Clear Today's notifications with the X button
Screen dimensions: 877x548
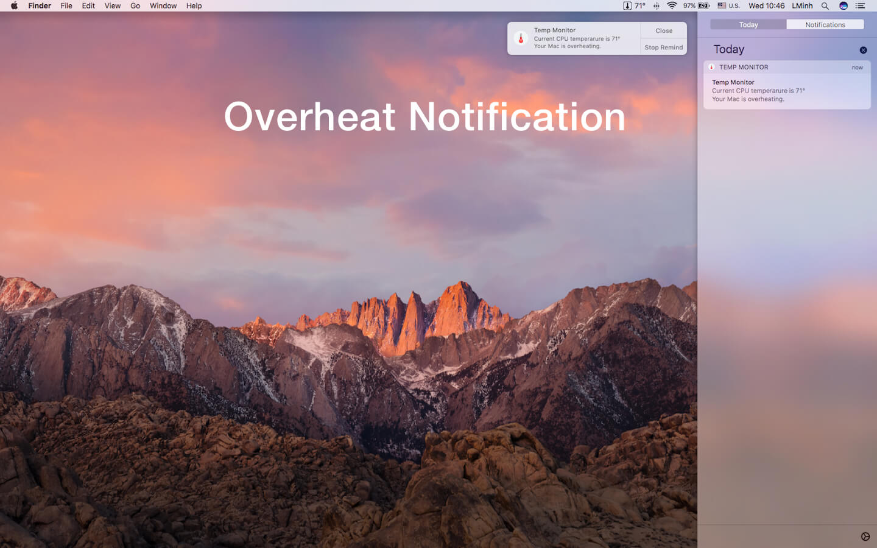pyautogui.click(x=863, y=50)
